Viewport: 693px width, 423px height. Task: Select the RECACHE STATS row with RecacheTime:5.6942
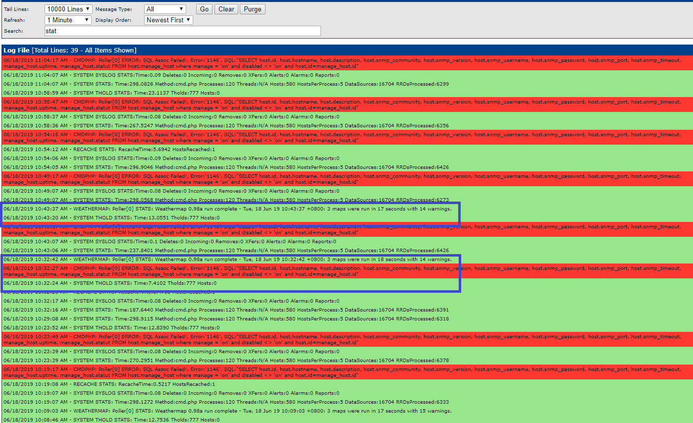pyautogui.click(x=346, y=150)
